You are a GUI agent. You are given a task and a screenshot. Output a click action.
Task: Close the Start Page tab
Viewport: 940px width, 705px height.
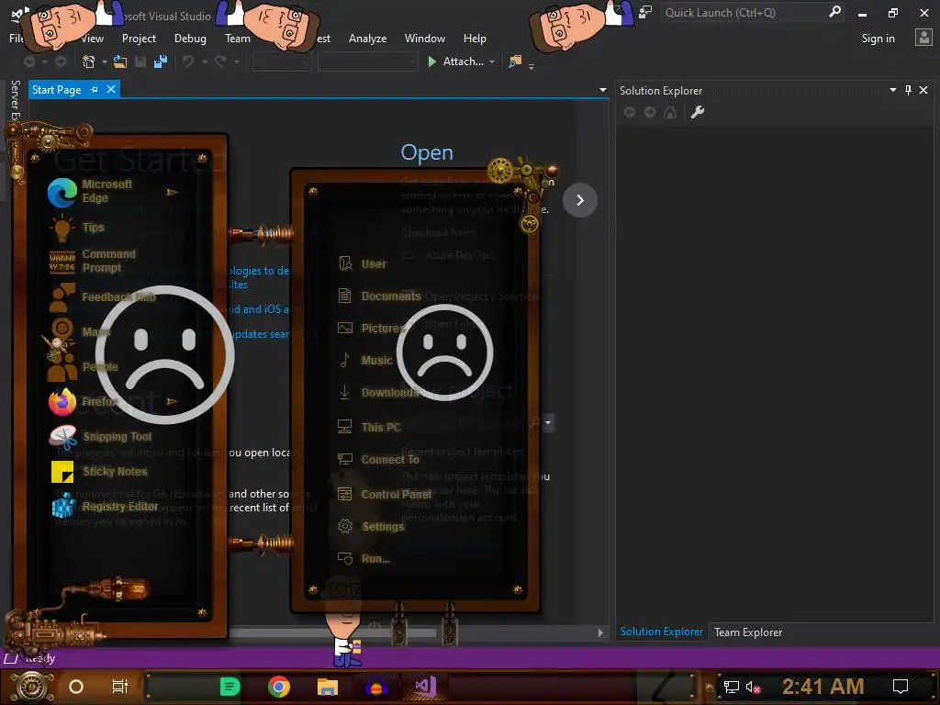click(x=111, y=89)
